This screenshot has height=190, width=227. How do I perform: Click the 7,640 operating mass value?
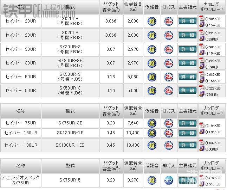pos(133,123)
